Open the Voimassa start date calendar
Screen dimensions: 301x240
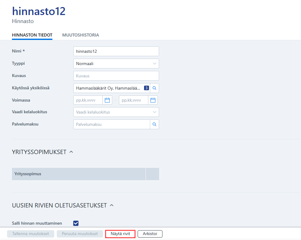pos(107,100)
